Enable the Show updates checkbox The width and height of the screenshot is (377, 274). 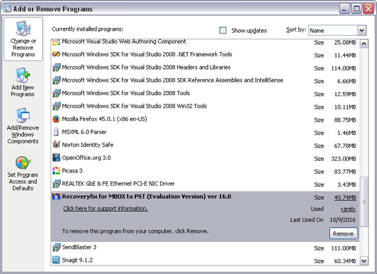coord(223,30)
